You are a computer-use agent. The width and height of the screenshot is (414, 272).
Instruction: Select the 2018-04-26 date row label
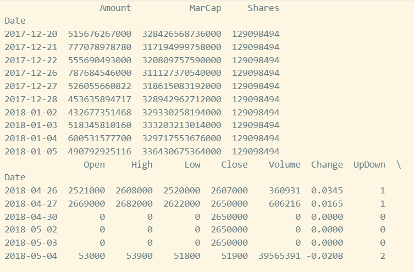[31, 191]
